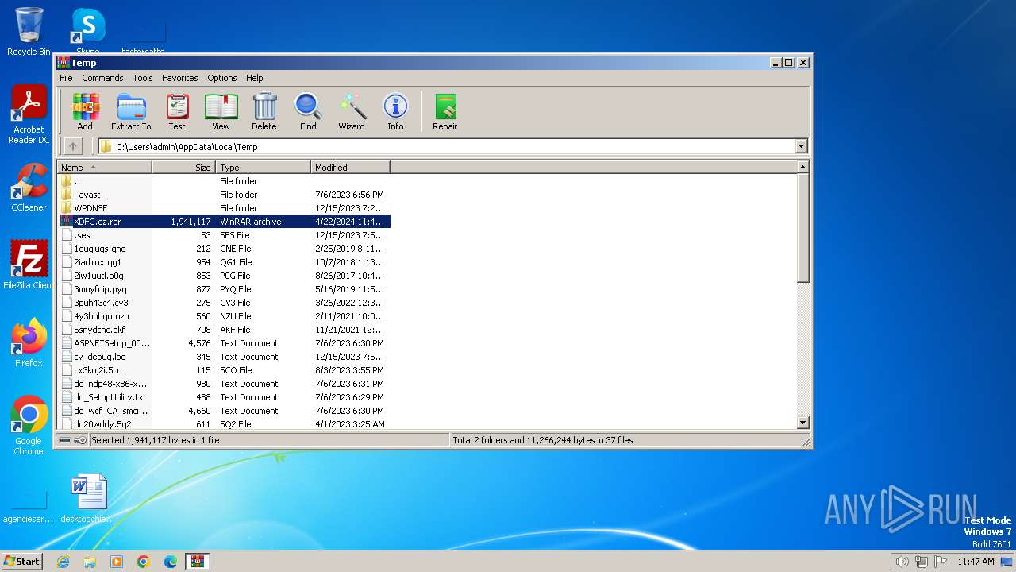This screenshot has height=572, width=1016.
Task: Open the File menu
Action: (x=66, y=78)
